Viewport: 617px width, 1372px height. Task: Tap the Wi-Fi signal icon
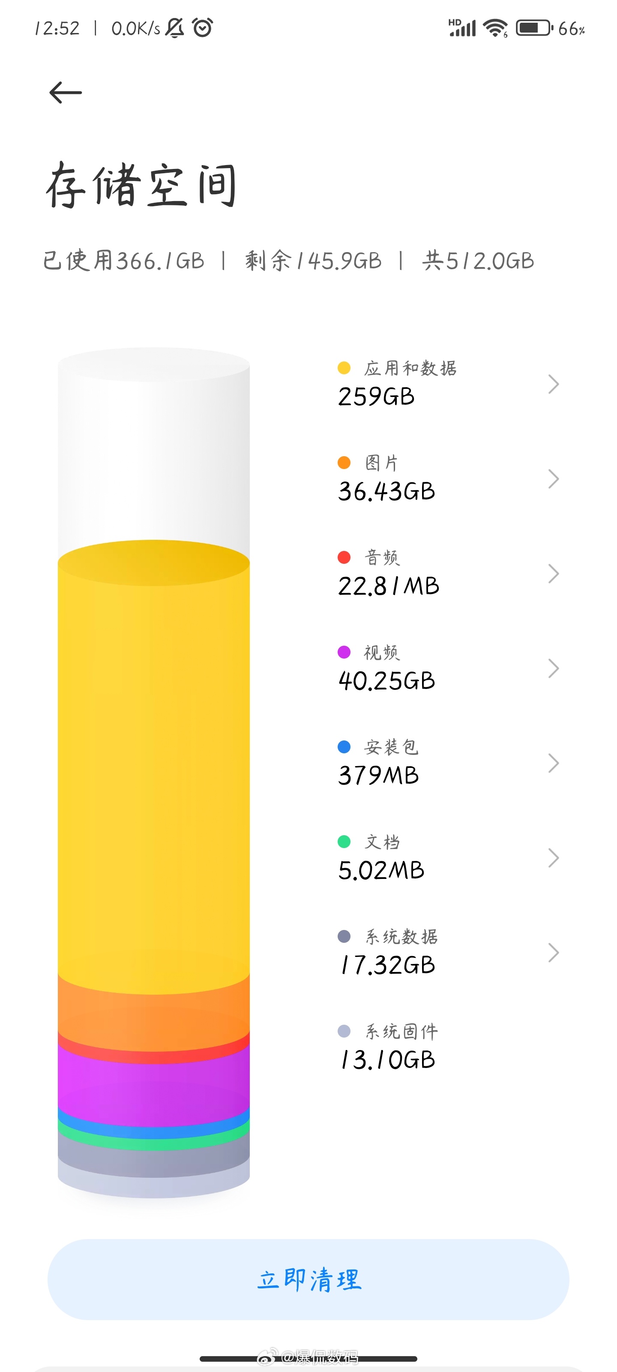[x=495, y=28]
